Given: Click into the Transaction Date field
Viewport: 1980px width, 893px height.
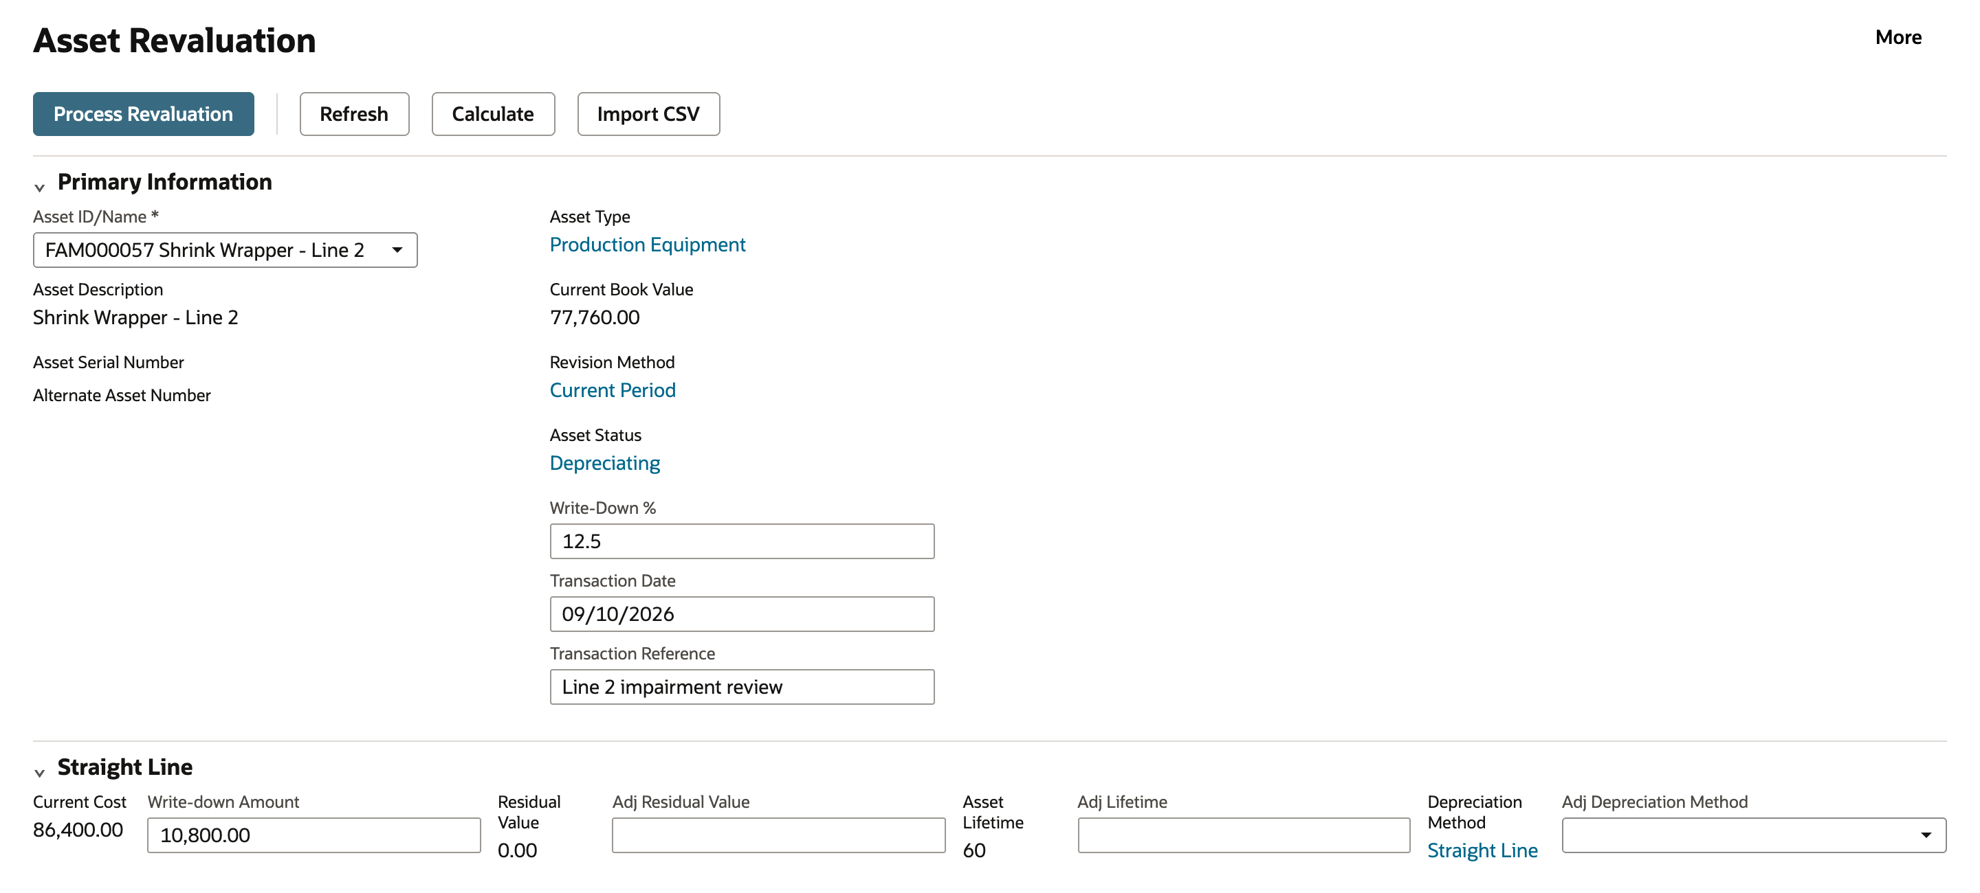Looking at the screenshot, I should coord(742,614).
